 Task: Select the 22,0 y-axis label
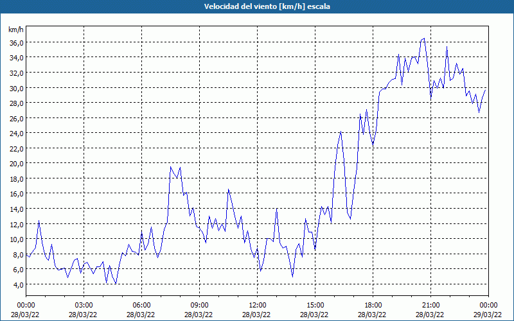(15, 148)
